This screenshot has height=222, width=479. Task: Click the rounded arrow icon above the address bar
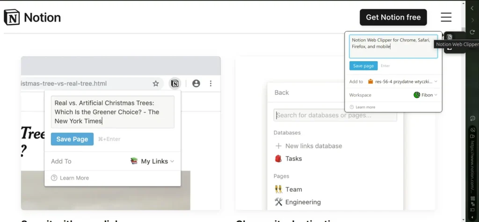pyautogui.click(x=472, y=119)
